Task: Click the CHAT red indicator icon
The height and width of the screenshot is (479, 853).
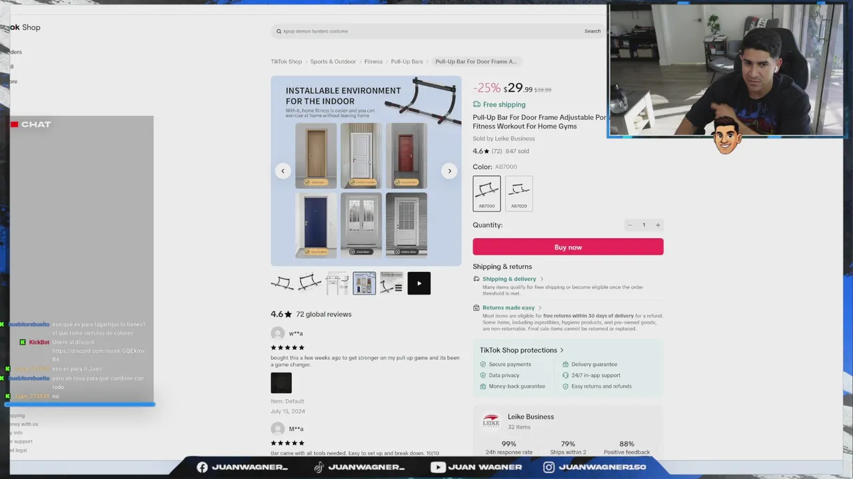Action: click(14, 124)
